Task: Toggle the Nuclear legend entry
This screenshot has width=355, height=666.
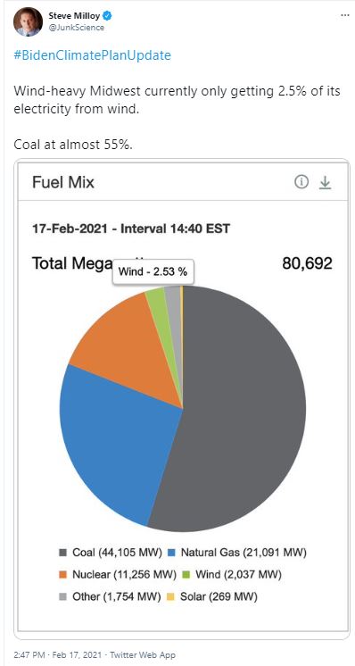Action: coord(118,575)
